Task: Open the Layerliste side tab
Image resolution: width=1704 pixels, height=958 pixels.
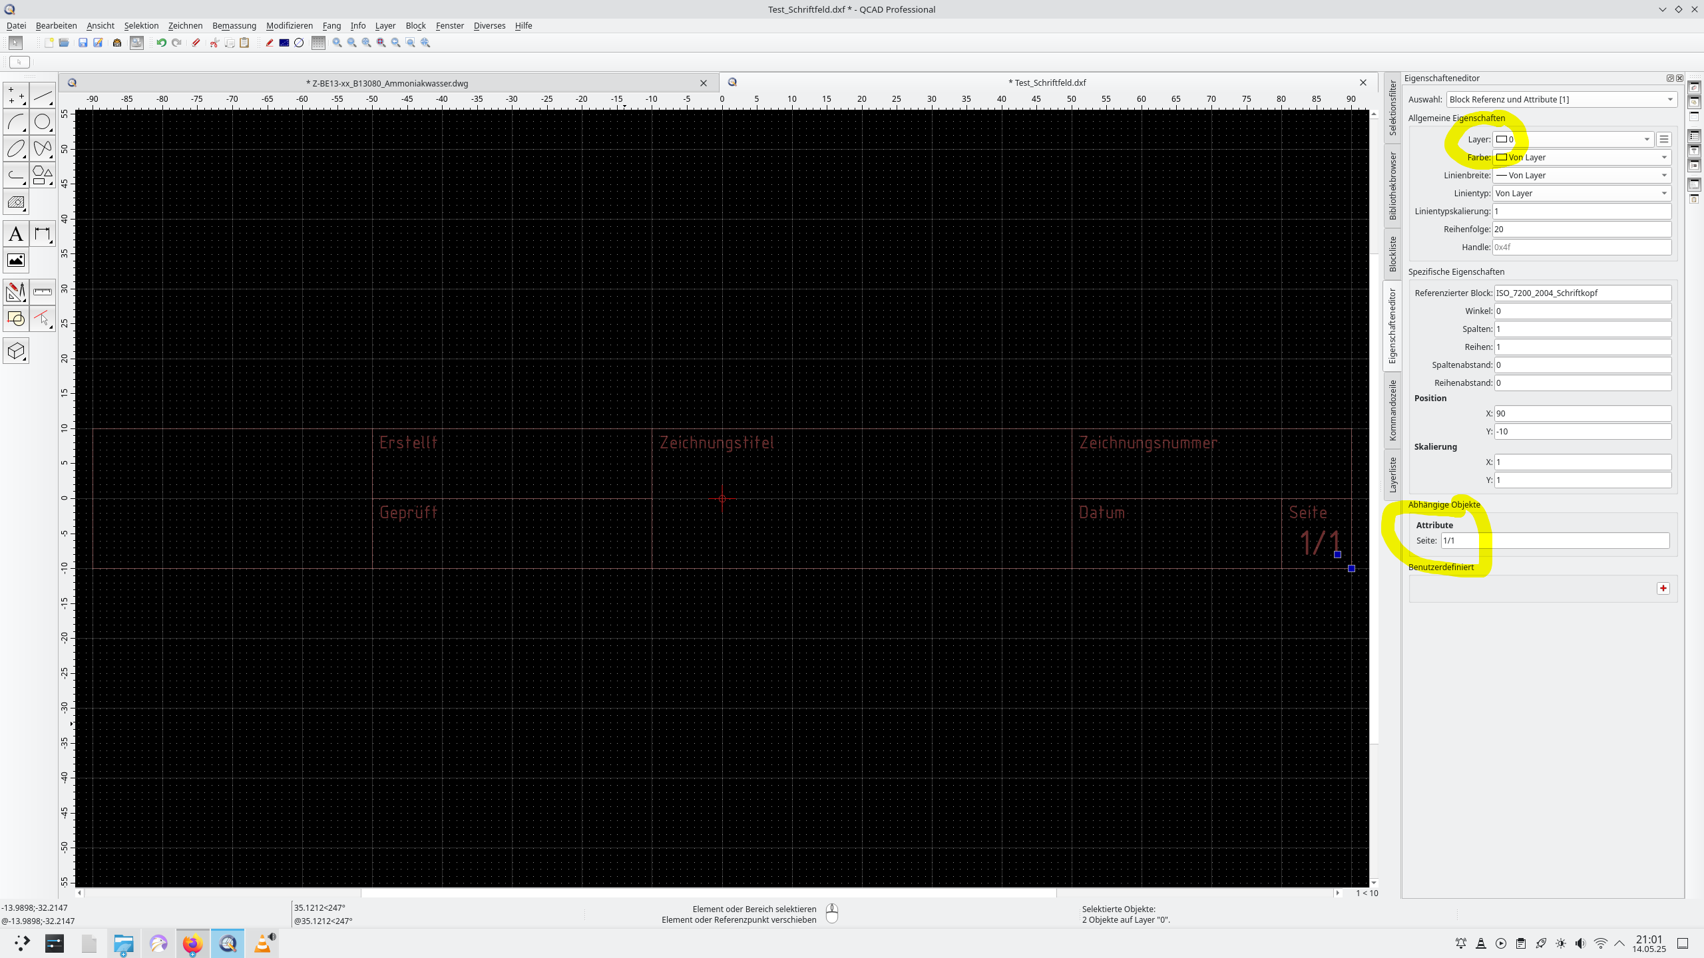Action: (x=1392, y=474)
